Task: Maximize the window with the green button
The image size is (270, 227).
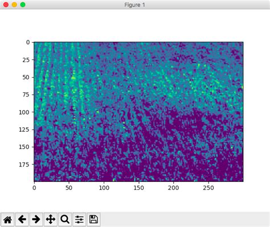Action: (x=23, y=5)
